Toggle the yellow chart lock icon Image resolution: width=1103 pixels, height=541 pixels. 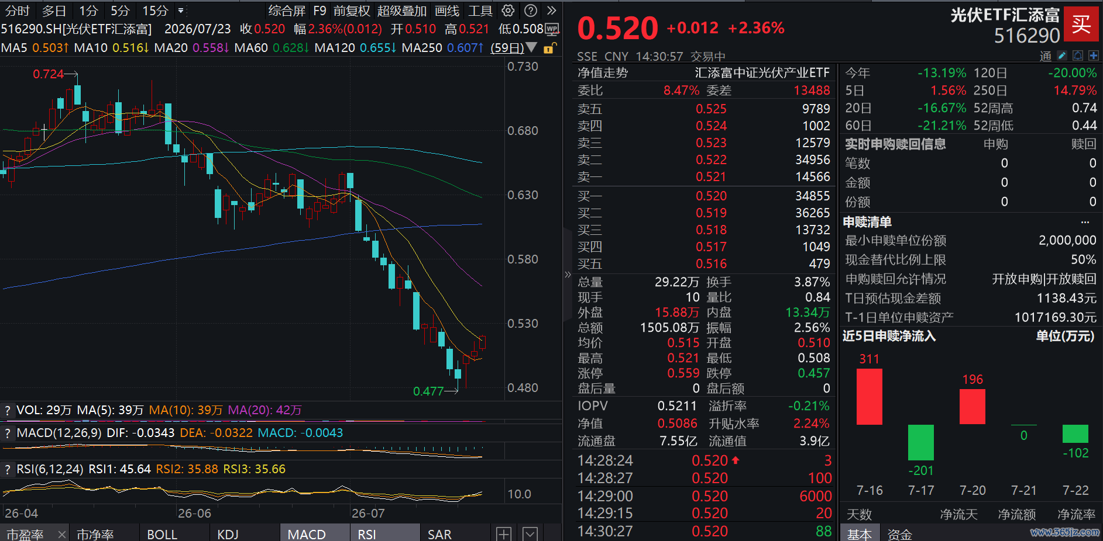click(x=549, y=48)
